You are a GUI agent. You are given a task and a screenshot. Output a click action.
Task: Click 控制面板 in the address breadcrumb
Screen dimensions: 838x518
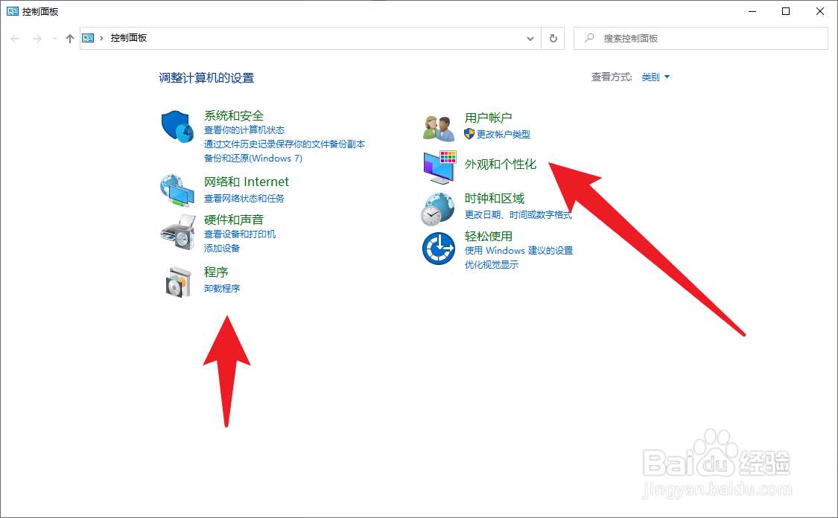(x=128, y=38)
